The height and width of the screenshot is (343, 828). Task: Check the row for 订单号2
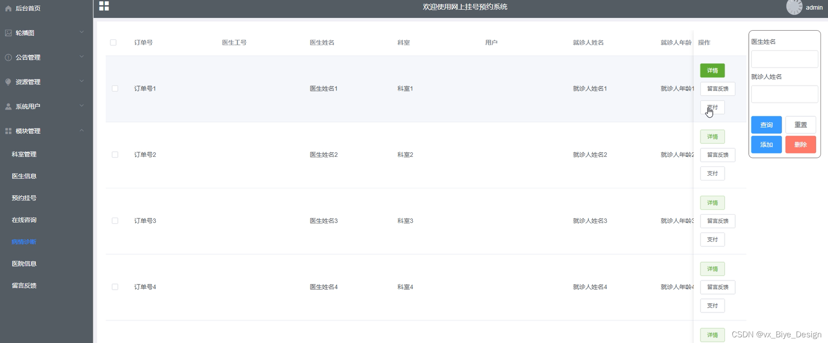pos(115,155)
